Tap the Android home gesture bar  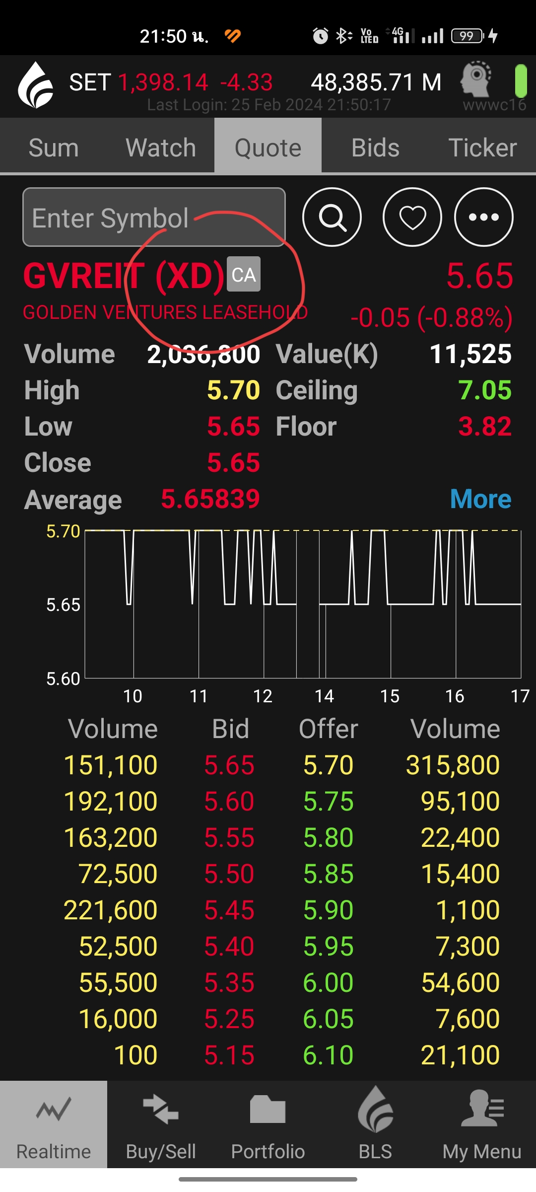click(x=268, y=1179)
